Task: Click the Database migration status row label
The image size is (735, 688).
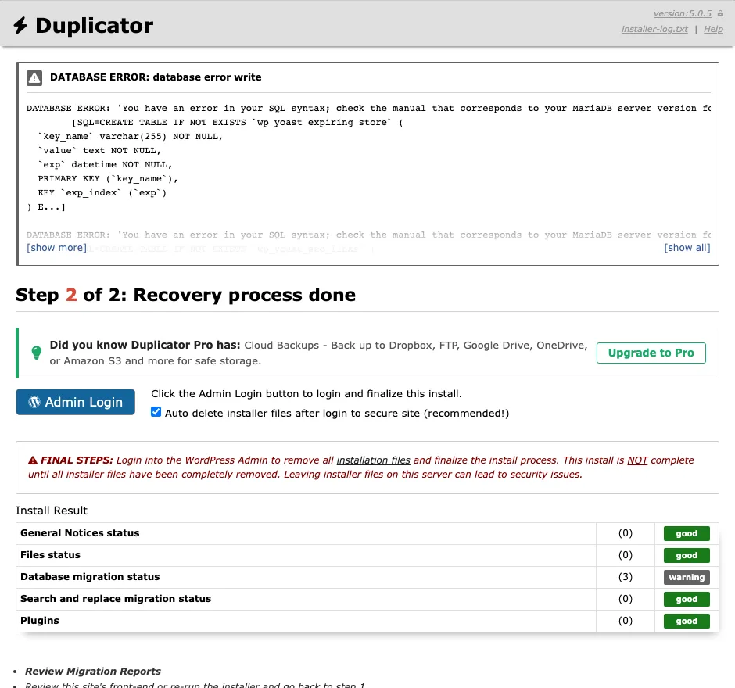Action: [90, 577]
